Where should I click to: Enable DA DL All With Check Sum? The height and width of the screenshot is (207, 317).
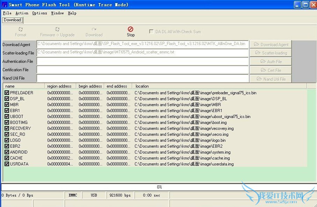pyautogui.click(x=151, y=31)
